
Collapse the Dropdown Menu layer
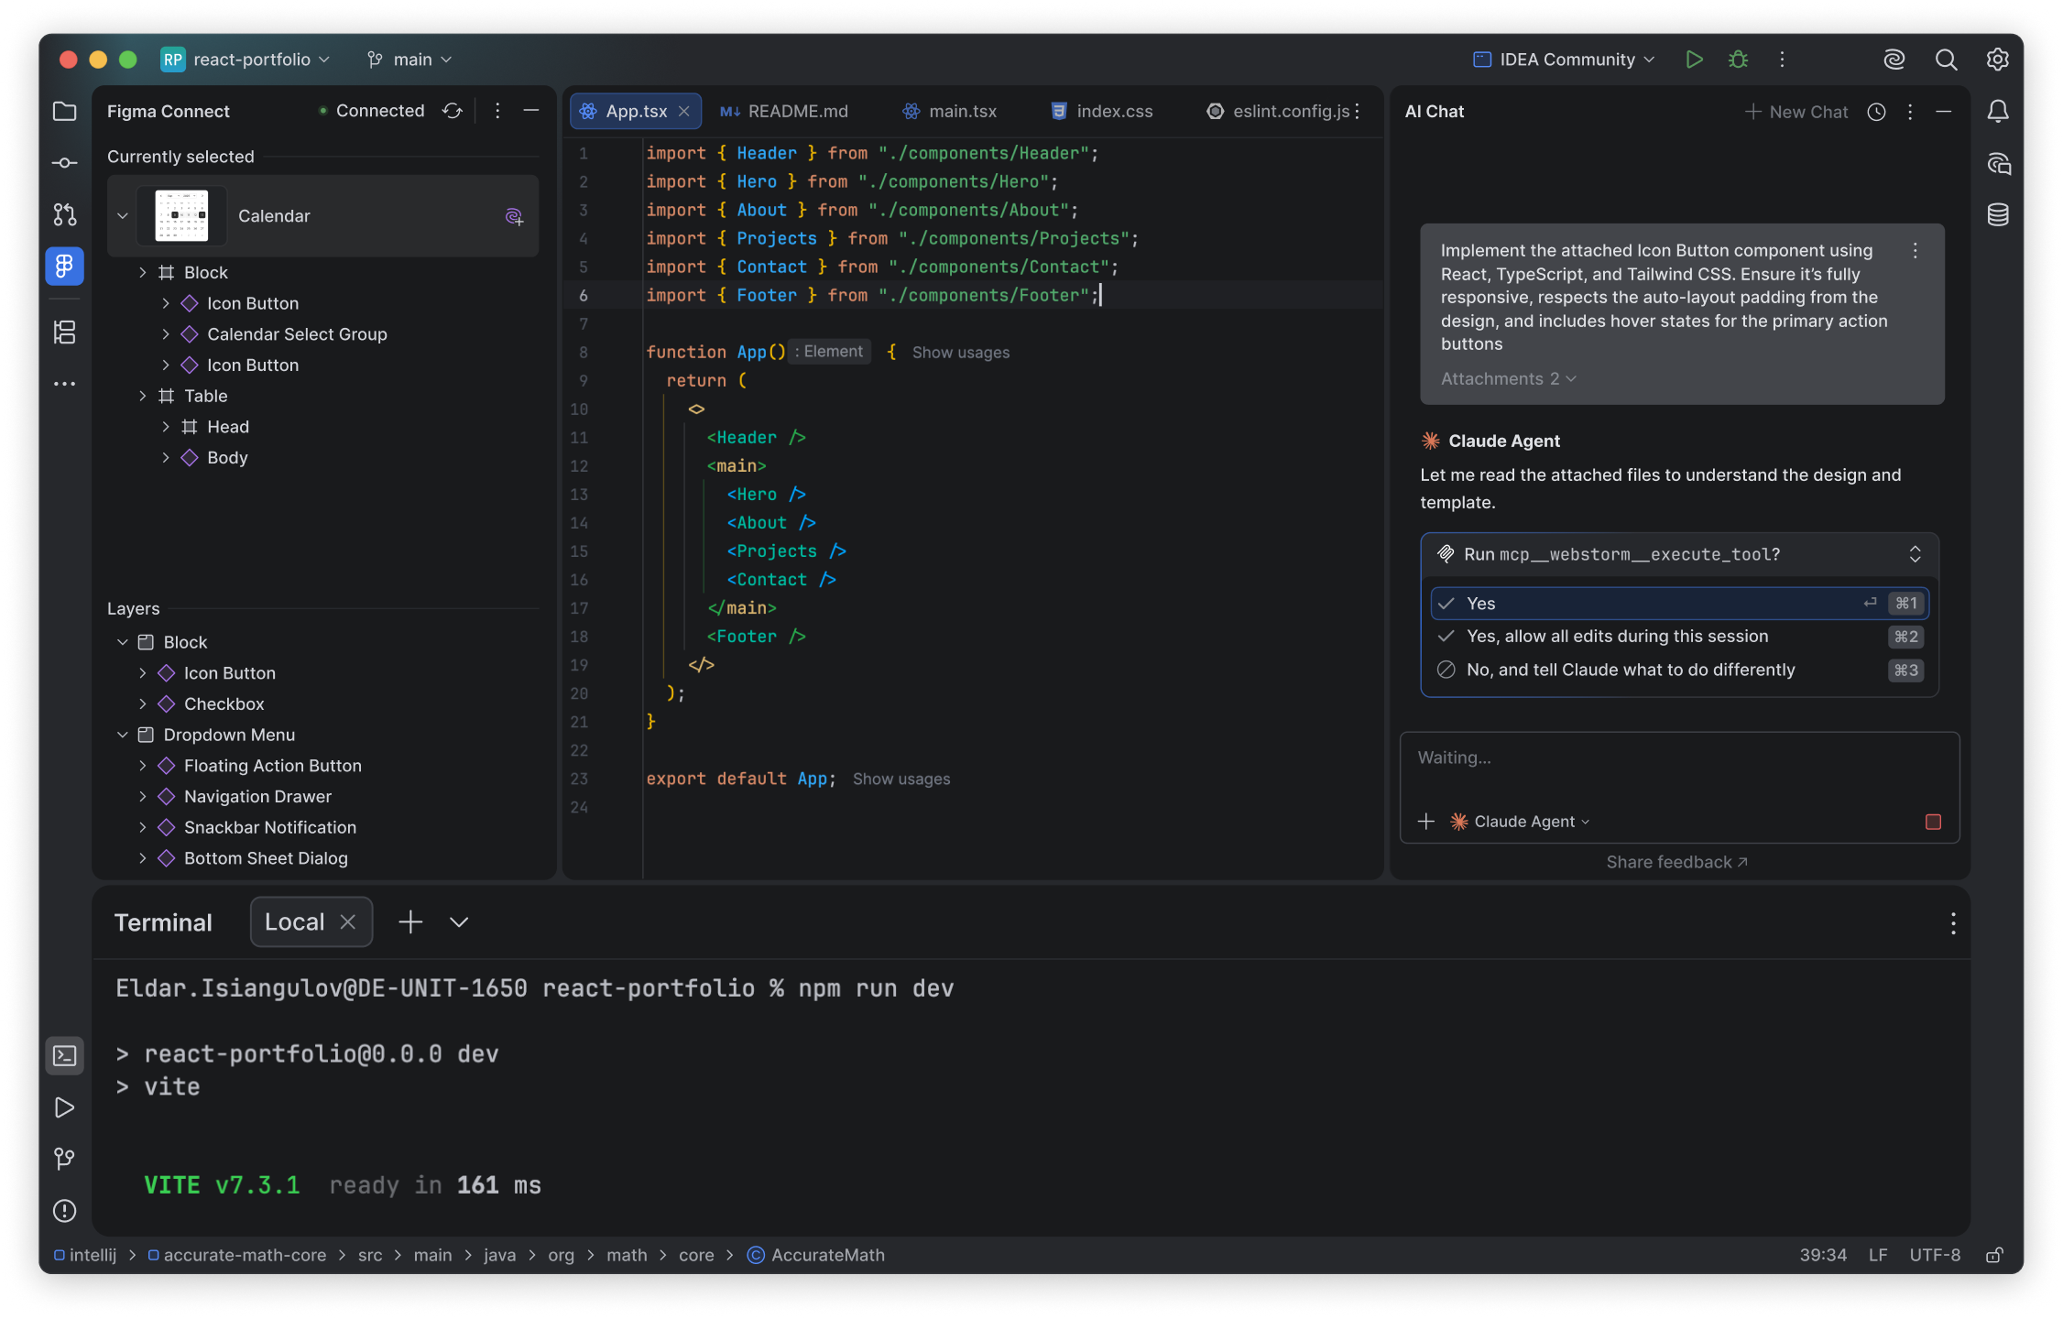pyautogui.click(x=123, y=735)
